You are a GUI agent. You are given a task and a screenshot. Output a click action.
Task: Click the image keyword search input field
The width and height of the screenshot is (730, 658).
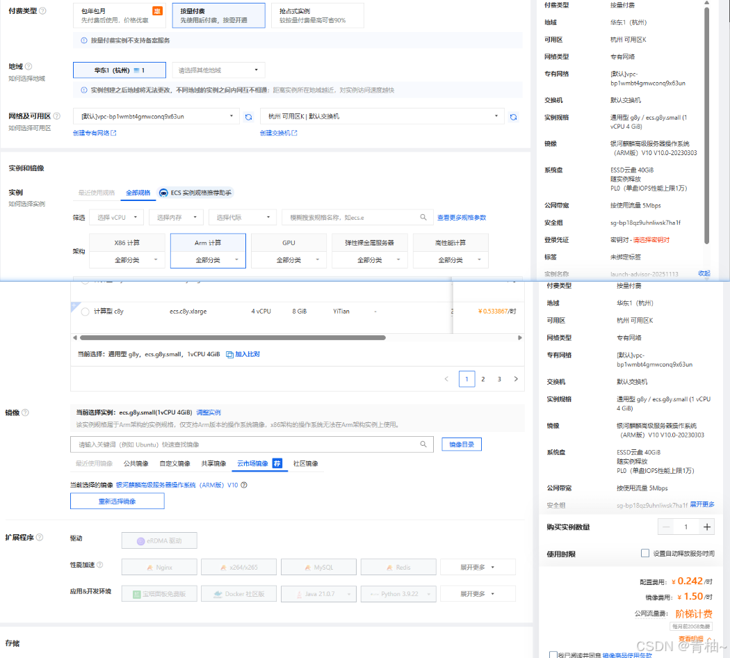click(247, 444)
